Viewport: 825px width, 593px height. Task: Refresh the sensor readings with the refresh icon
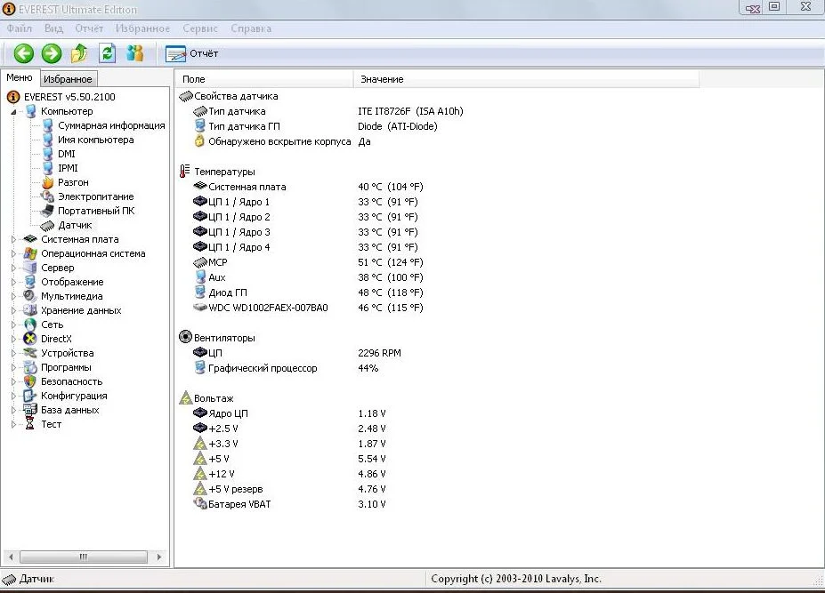coord(108,53)
